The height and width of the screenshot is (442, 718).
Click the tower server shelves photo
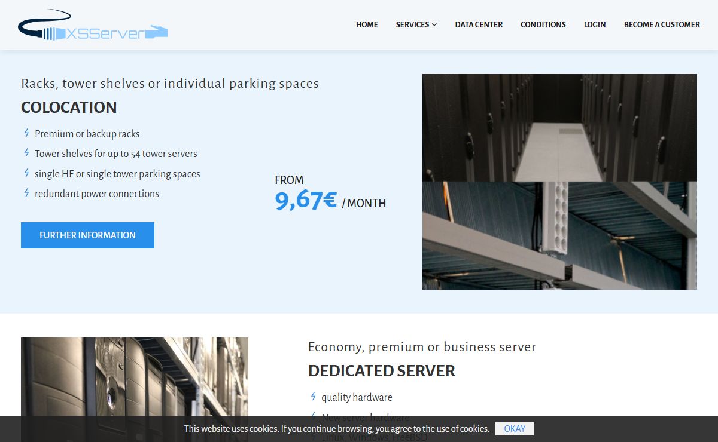click(135, 389)
